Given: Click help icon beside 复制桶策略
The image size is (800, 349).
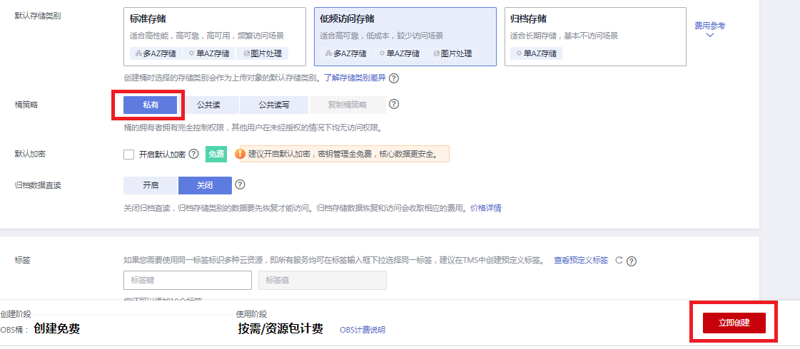Looking at the screenshot, I should (394, 104).
